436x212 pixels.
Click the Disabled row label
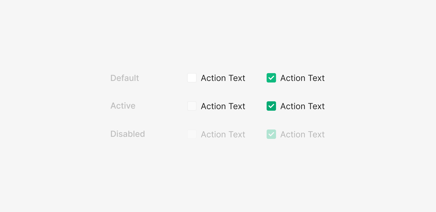tap(128, 134)
